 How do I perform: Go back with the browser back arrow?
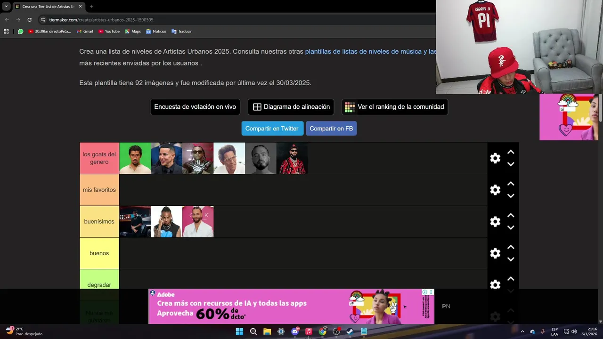7,20
